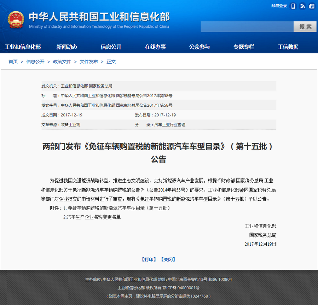Select 分类 汽车工业行业管理
The width and height of the screenshot is (318, 305).
point(160,125)
